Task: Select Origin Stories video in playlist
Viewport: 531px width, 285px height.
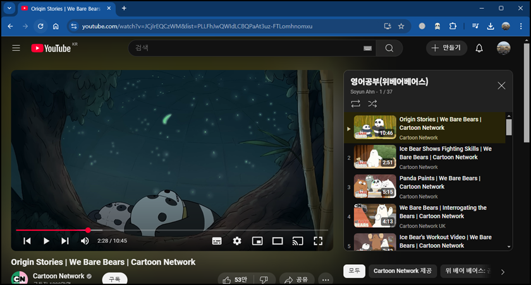Action: (x=425, y=127)
